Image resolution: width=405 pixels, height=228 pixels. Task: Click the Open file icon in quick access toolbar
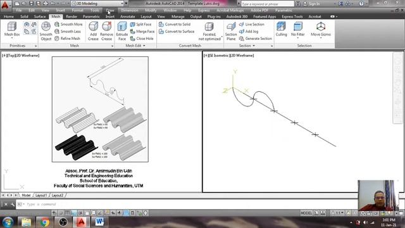click(23, 4)
